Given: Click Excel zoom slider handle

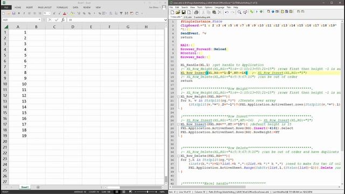Looking at the screenshot, I should [x=147, y=192].
